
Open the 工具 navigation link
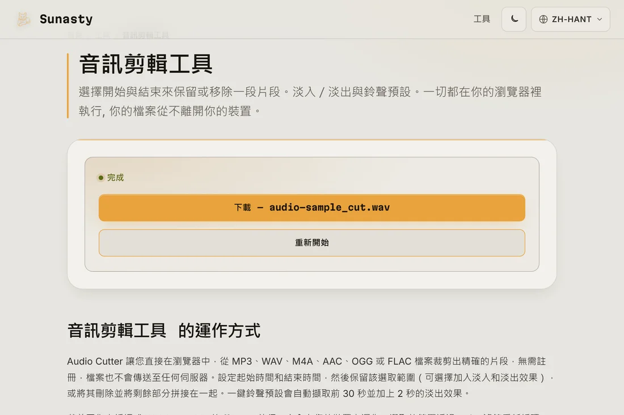point(482,19)
